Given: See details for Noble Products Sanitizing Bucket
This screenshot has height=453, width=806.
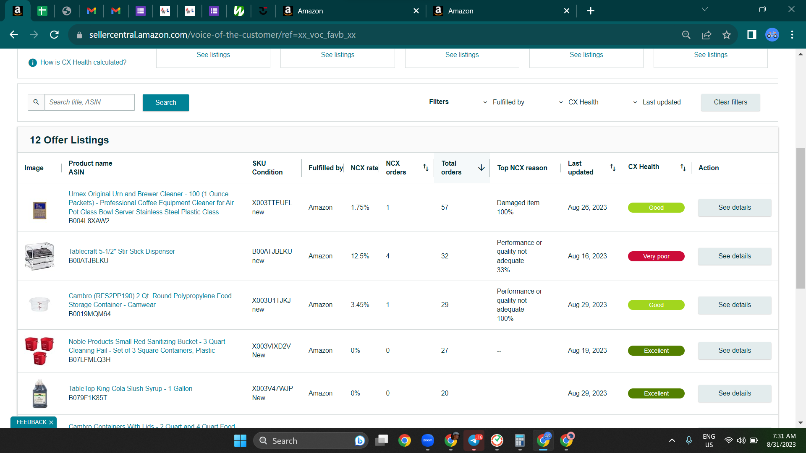Looking at the screenshot, I should tap(735, 351).
